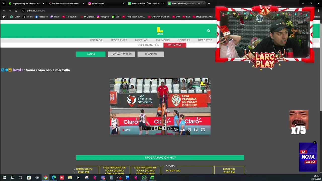The width and height of the screenshot is (322, 181).
Task: Jump to LIVE indicator in player
Action: pyautogui.click(x=126, y=130)
